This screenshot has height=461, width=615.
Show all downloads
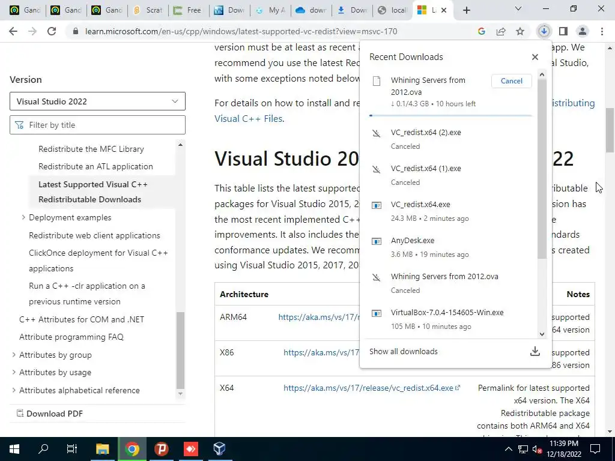pos(403,351)
